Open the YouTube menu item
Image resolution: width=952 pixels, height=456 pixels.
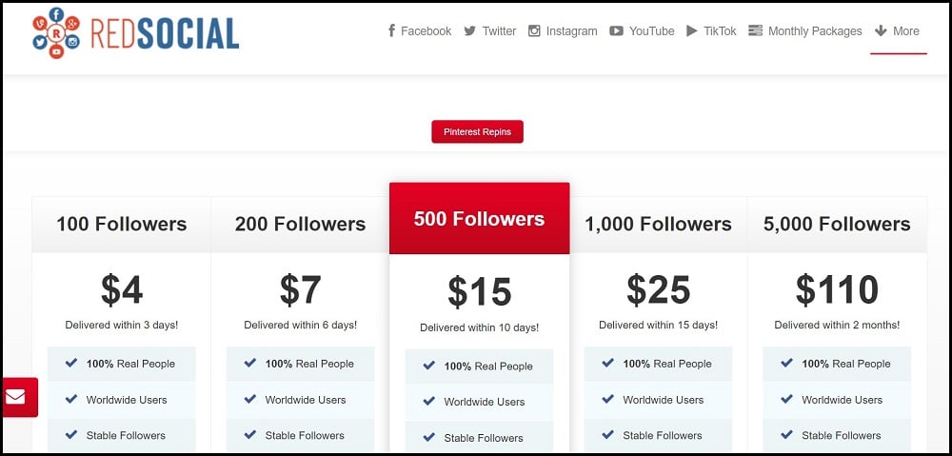tap(651, 31)
